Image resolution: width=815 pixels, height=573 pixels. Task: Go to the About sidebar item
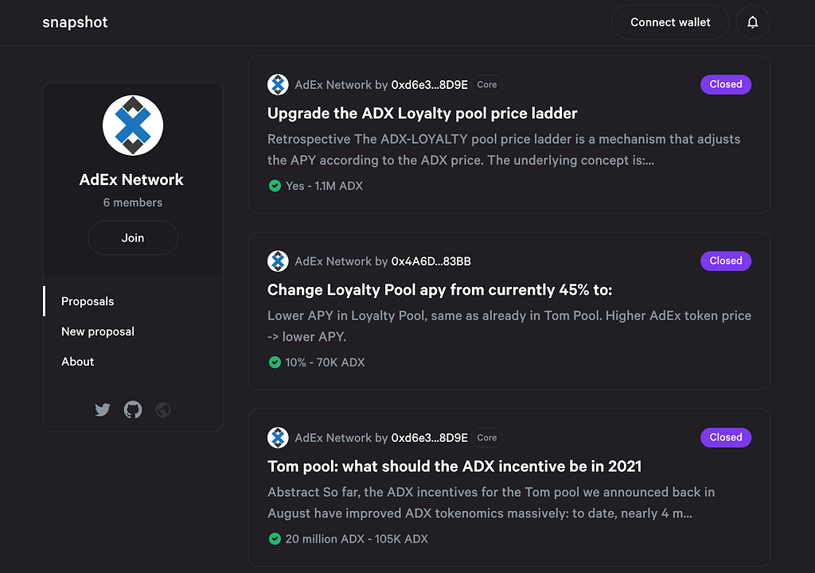78,362
